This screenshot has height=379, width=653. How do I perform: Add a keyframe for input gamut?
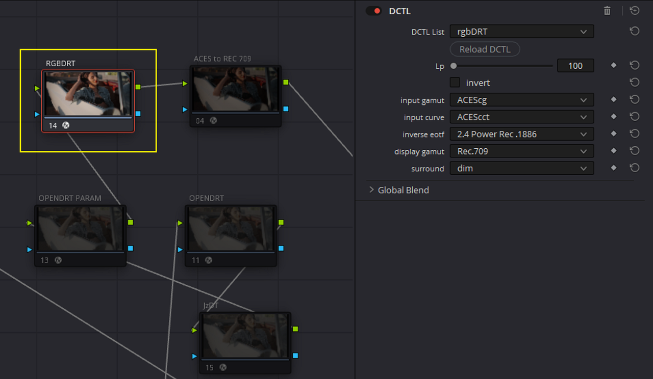pos(614,100)
